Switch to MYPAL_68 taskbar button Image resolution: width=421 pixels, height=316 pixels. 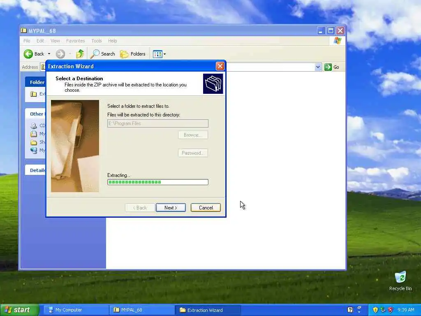141,310
